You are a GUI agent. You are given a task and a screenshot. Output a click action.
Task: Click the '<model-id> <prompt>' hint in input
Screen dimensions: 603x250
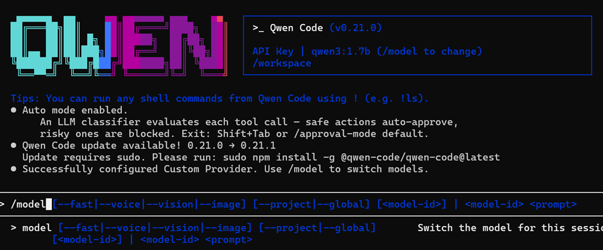(521, 205)
